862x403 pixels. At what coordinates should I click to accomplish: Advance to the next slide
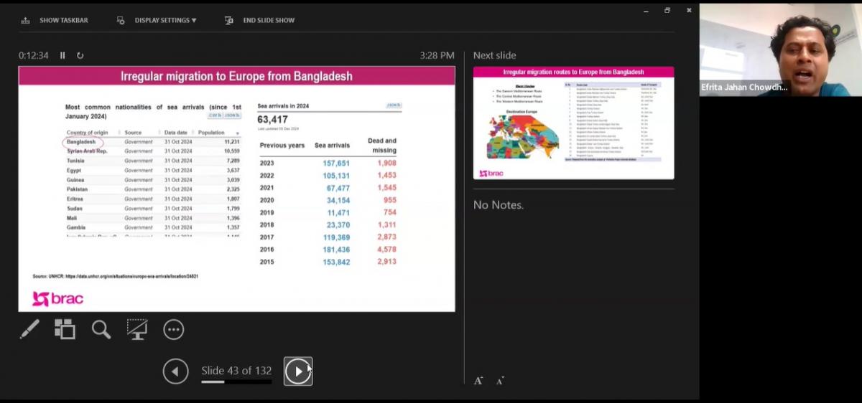click(x=297, y=371)
